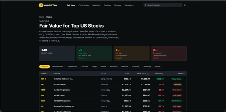Click the $5,668.80 fair value cell
Image resolution: width=226 pixels, height=112 pixels.
pos(145,79)
